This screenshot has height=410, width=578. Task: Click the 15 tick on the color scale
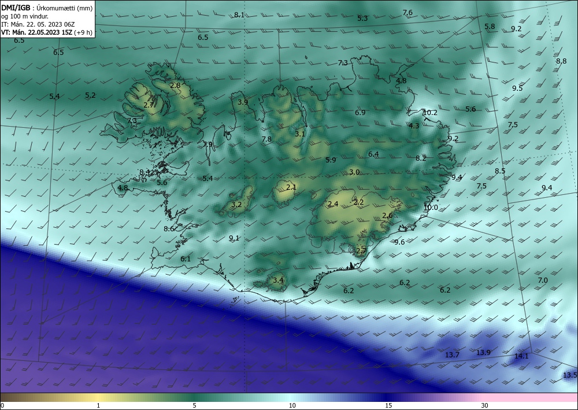tap(388, 406)
